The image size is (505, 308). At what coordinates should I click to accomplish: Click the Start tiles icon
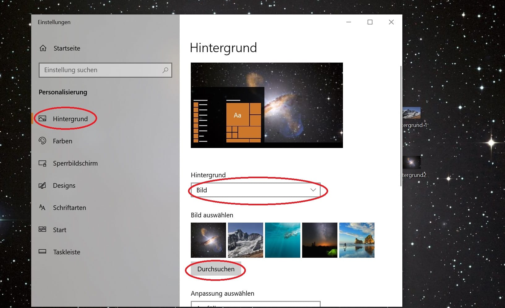click(x=42, y=229)
